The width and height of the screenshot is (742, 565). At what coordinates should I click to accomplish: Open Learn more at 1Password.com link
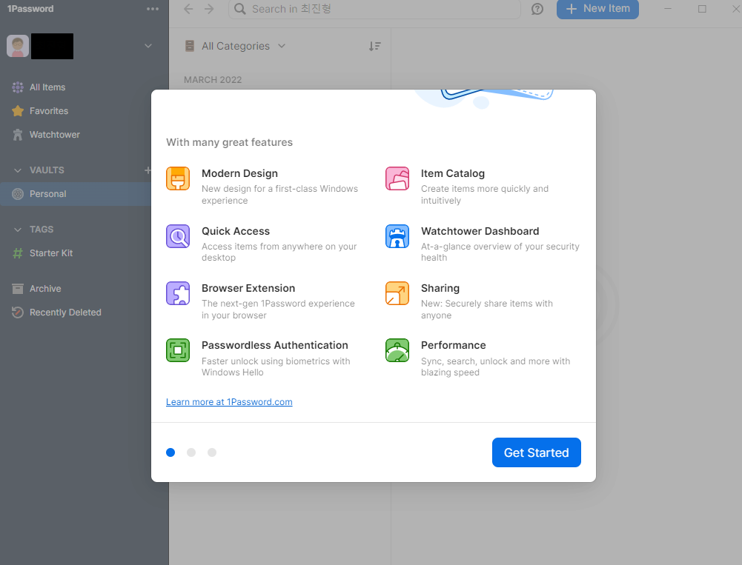(229, 402)
